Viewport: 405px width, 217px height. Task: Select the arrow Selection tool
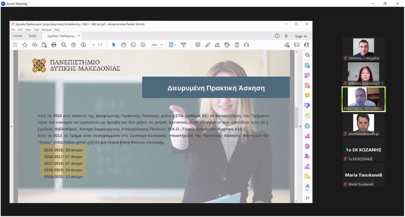coord(113,45)
